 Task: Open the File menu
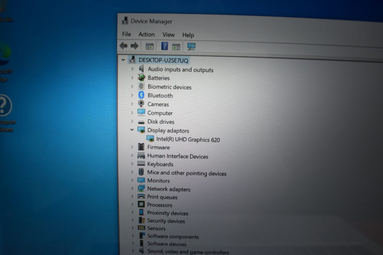tap(126, 34)
